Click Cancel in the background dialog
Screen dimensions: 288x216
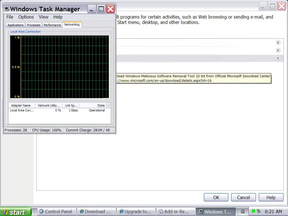click(x=243, y=197)
